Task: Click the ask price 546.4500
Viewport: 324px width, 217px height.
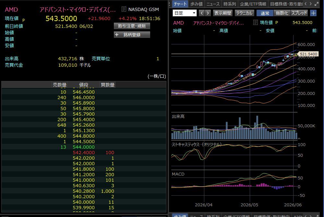Action: 83,92
